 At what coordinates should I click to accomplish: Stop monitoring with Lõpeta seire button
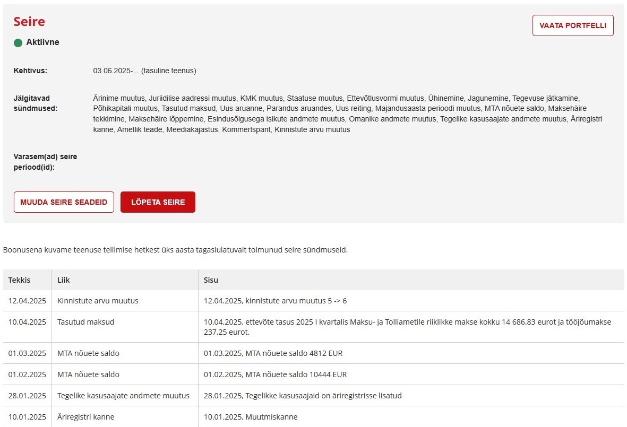click(x=158, y=202)
